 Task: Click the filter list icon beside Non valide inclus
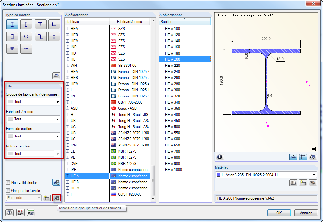pos(56,182)
